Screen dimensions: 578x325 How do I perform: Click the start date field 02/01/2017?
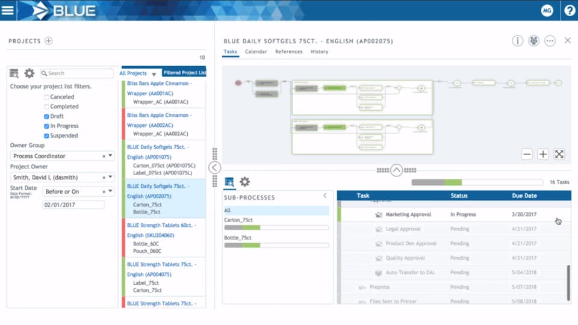[73, 205]
